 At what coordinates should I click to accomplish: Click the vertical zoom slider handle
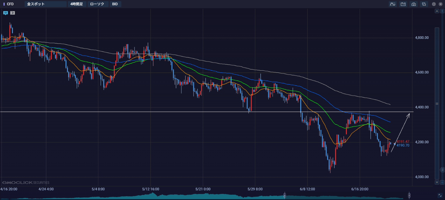pos(442,170)
